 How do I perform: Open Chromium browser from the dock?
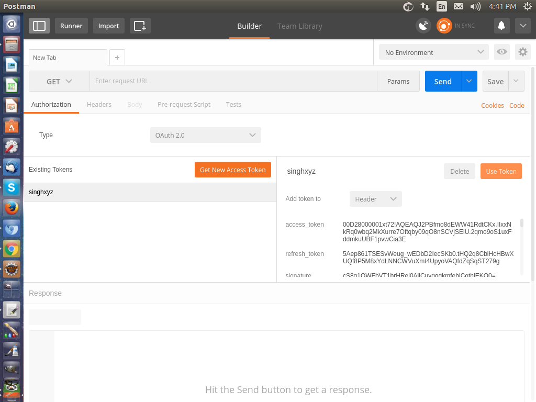pos(12,228)
